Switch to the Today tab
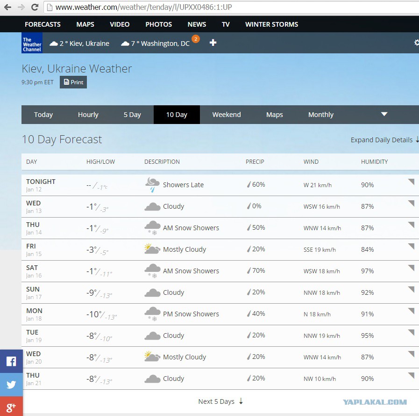Viewport: 419px width, 416px height. pyautogui.click(x=43, y=115)
